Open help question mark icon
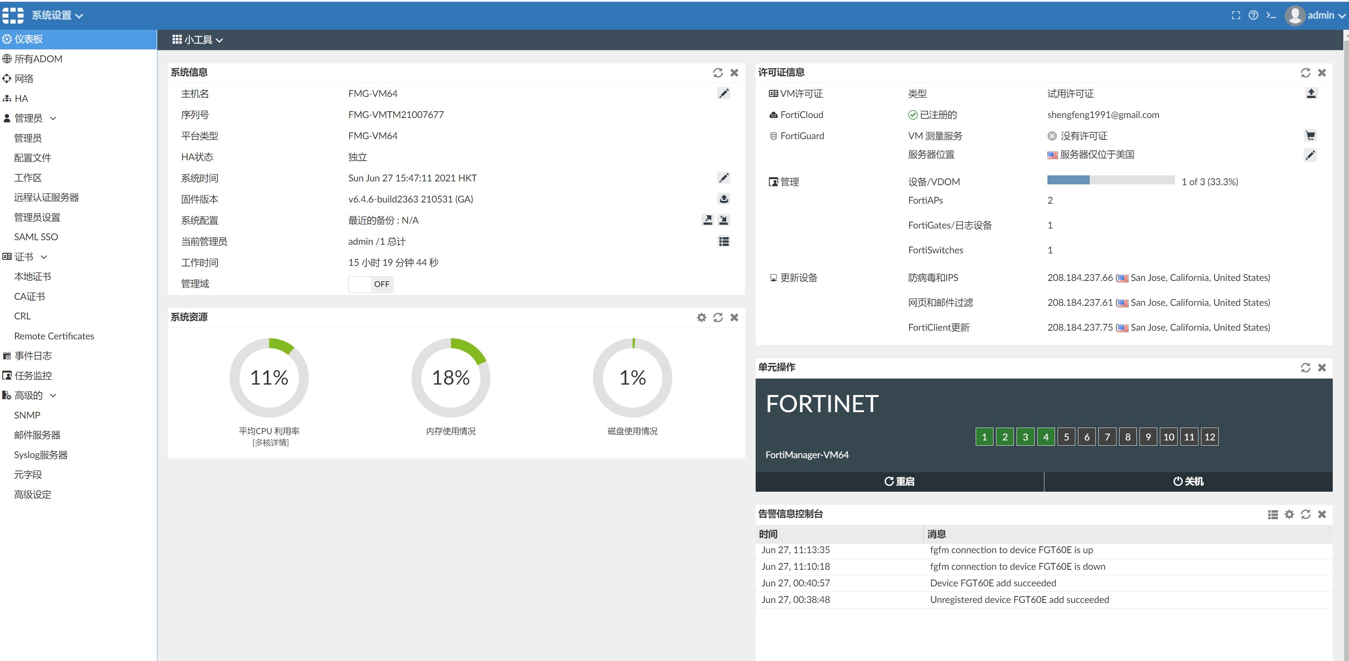 [1253, 15]
